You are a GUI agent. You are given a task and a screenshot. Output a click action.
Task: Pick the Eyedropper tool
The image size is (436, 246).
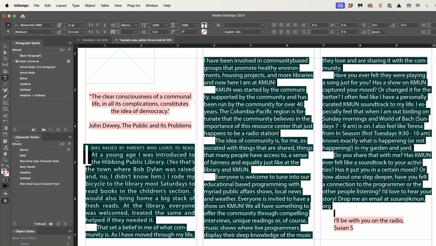[5, 147]
